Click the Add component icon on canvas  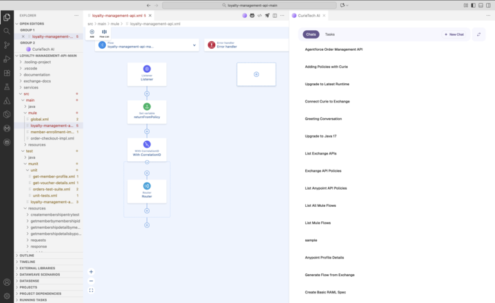(x=92, y=33)
